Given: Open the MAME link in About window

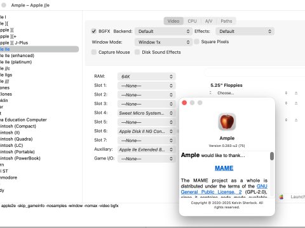Looking at the screenshot, I should coord(224,168).
